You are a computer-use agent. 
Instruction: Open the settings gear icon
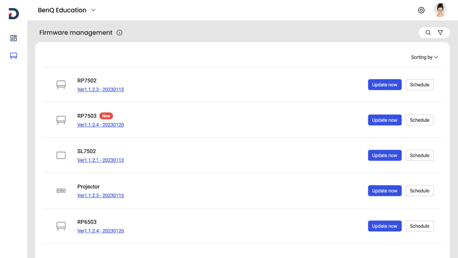pos(421,11)
